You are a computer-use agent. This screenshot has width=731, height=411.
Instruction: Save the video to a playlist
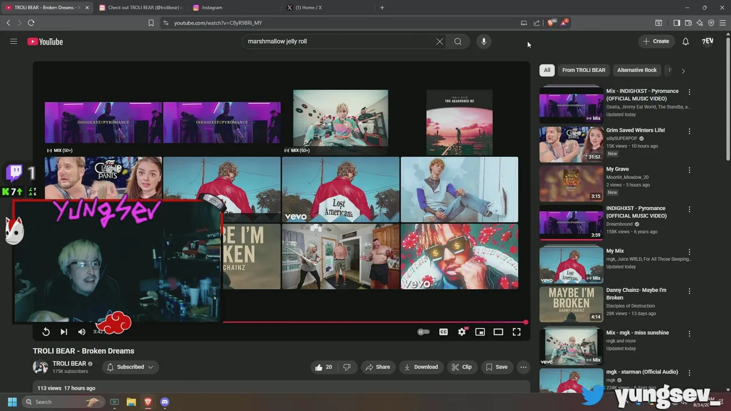pyautogui.click(x=496, y=367)
